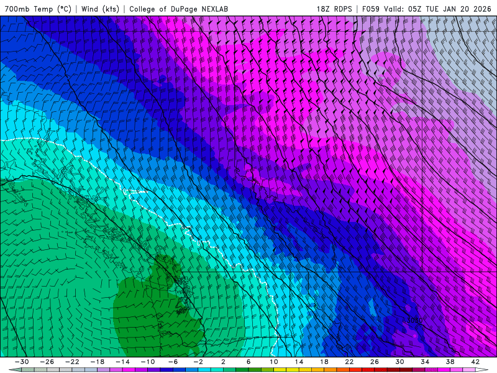The width and height of the screenshot is (497, 373).
Task: Click the -22 value on the color scale
Action: pyautogui.click(x=72, y=362)
